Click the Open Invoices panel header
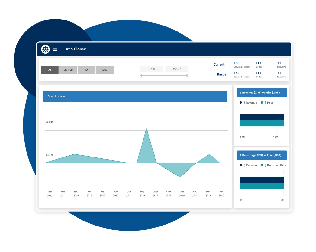The image size is (316, 252). pyautogui.click(x=135, y=96)
